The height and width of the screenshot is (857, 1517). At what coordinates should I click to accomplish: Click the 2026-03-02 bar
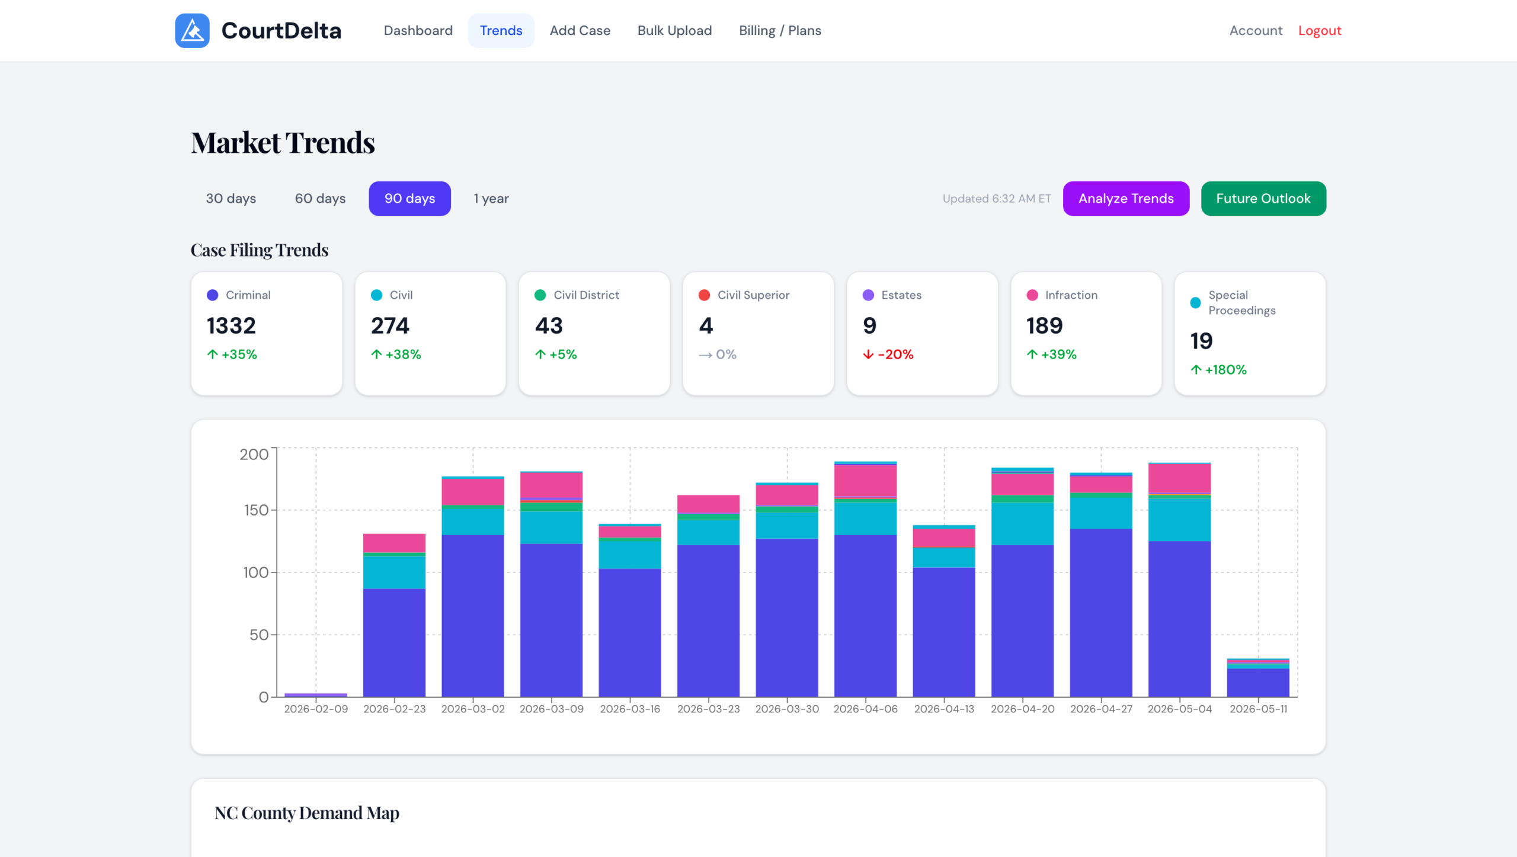473,587
